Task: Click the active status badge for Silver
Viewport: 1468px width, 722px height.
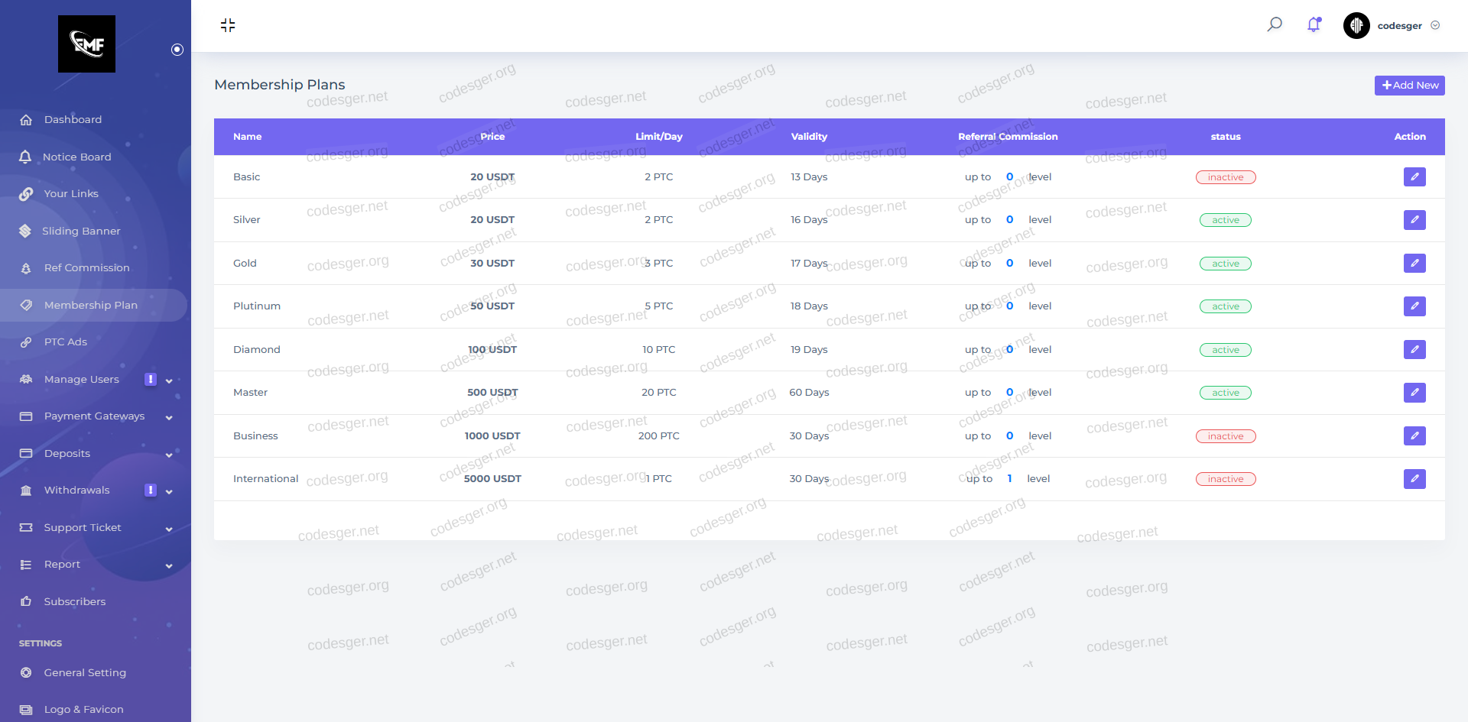Action: tap(1225, 220)
